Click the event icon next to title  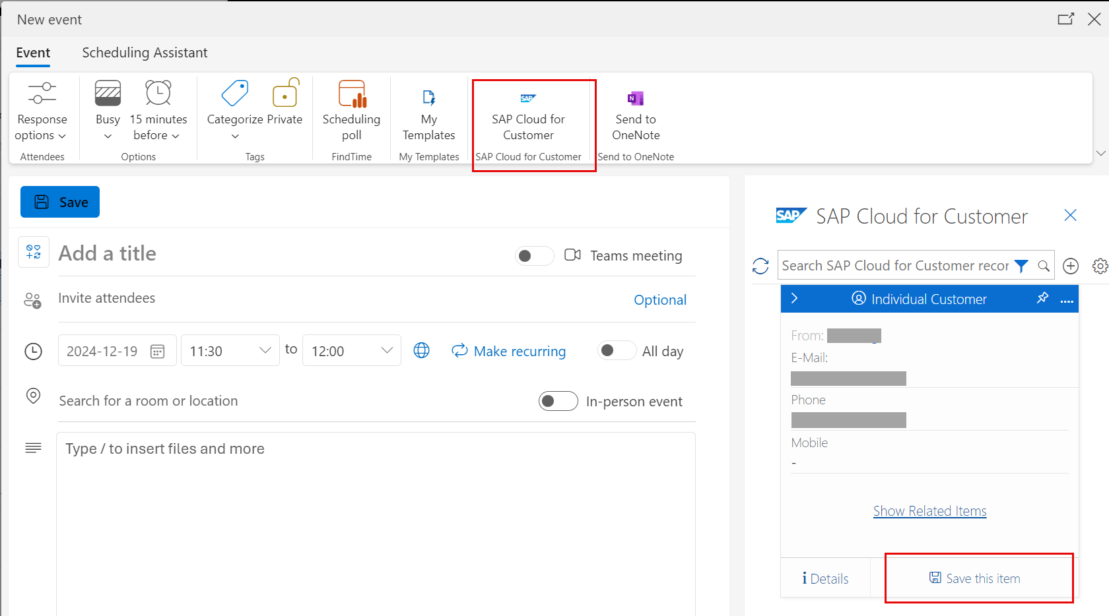34,252
